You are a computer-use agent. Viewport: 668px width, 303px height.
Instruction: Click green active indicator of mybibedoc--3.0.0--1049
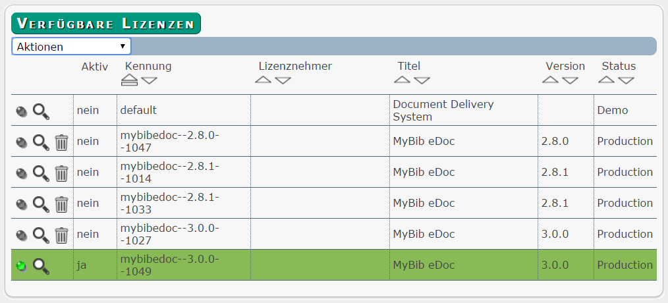(x=21, y=266)
